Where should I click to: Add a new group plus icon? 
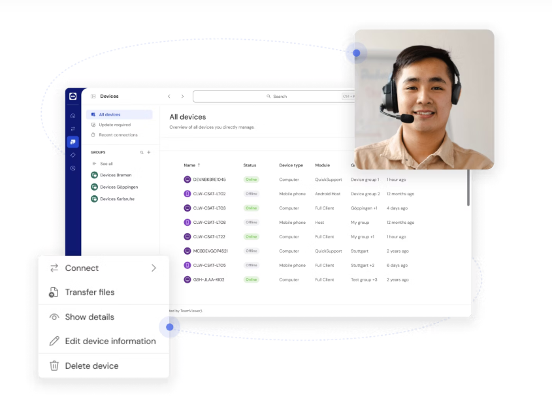149,152
